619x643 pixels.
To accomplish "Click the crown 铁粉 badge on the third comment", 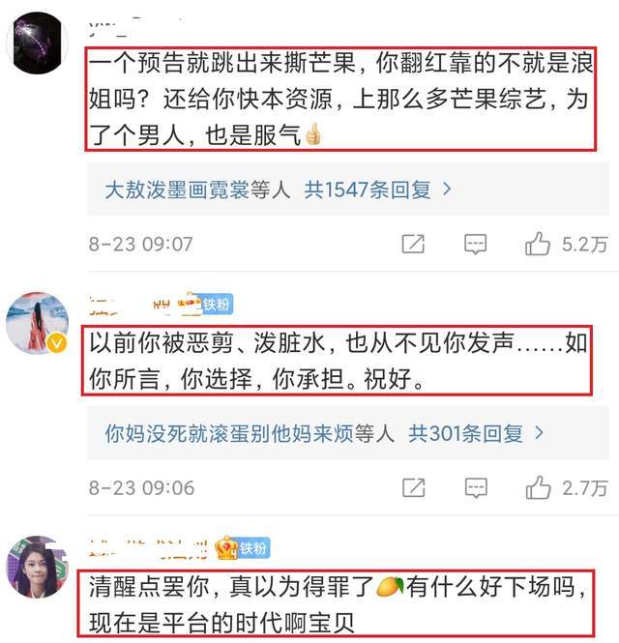I will coord(243,548).
